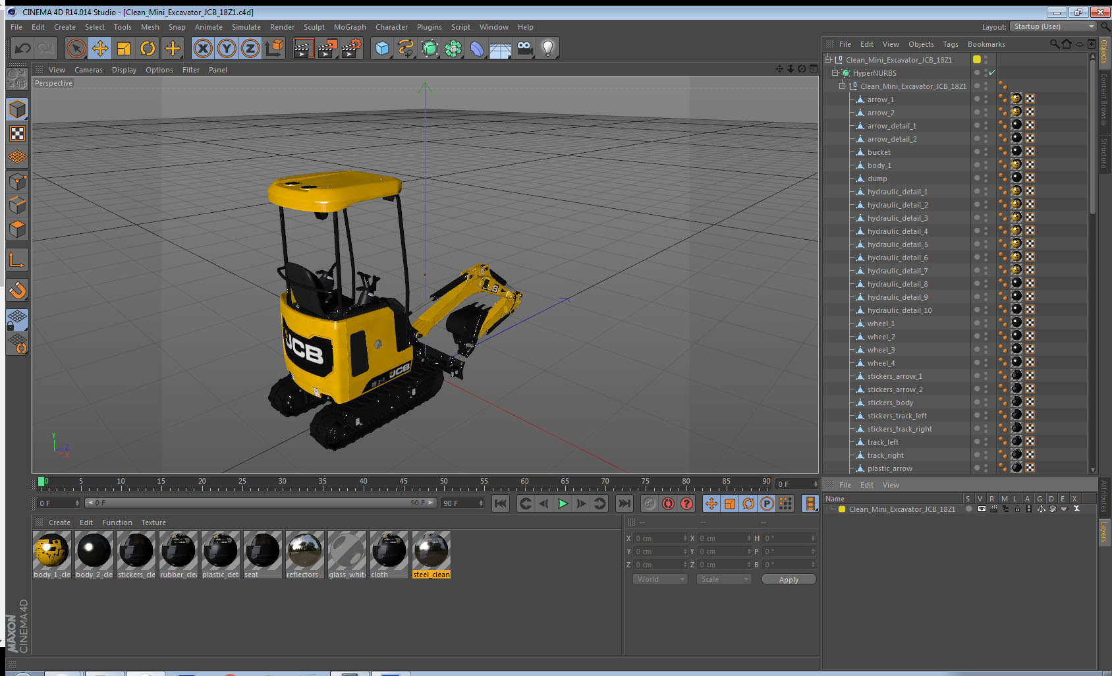Open the MoGraph menu
This screenshot has width=1112, height=676.
(350, 27)
